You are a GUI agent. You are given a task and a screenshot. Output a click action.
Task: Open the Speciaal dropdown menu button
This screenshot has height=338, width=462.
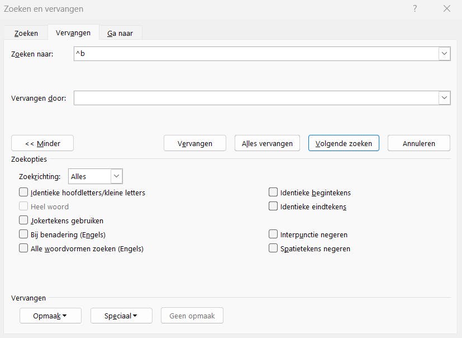coord(121,316)
